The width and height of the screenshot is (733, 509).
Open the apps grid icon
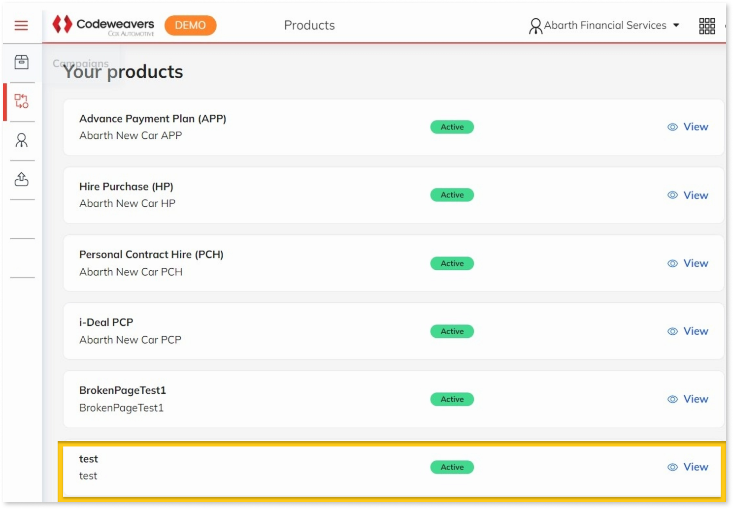click(x=707, y=26)
